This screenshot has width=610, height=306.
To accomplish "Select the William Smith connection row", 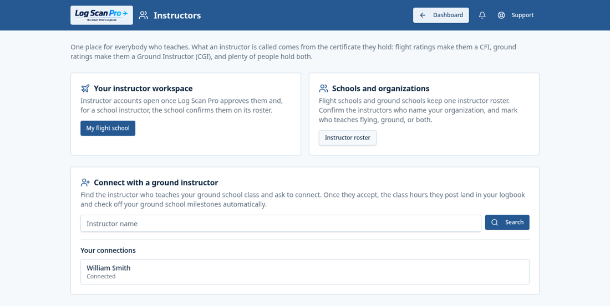I will pyautogui.click(x=304, y=272).
